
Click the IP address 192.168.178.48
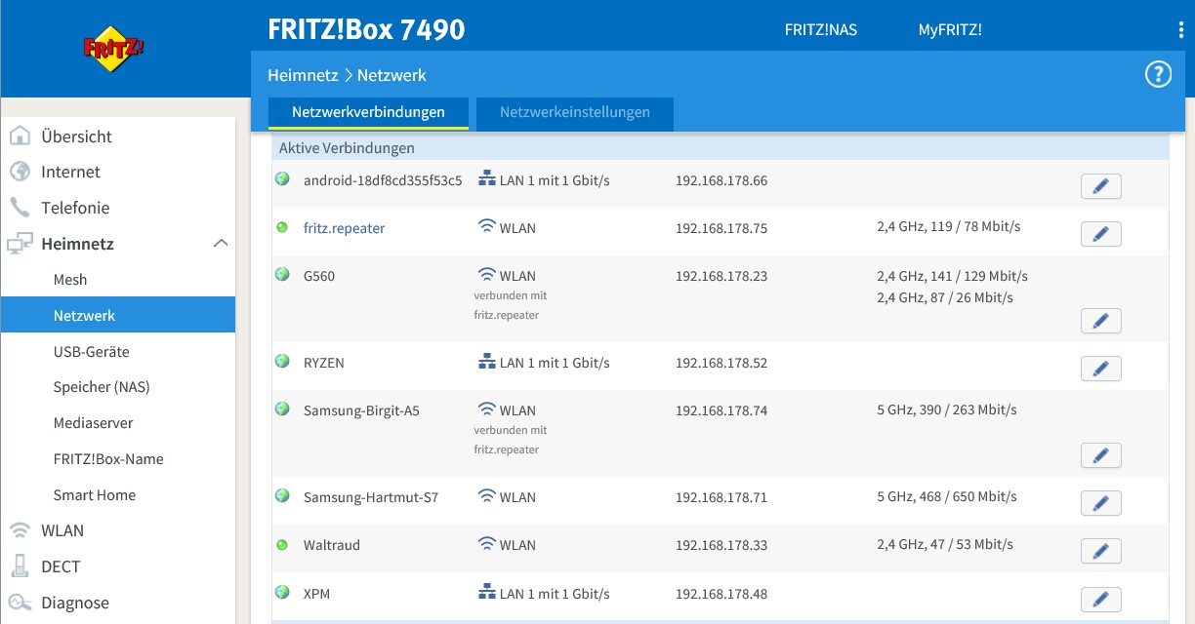(721, 594)
